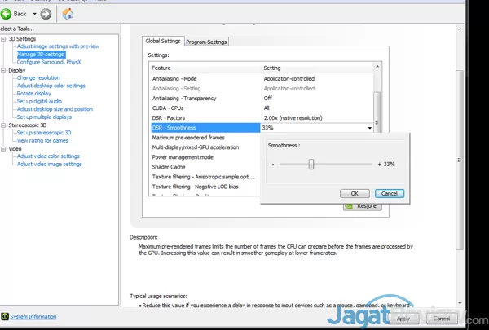Screen dimensions: 489x330
Task: Adjust the Smoothness slider handle
Action: (x=311, y=164)
